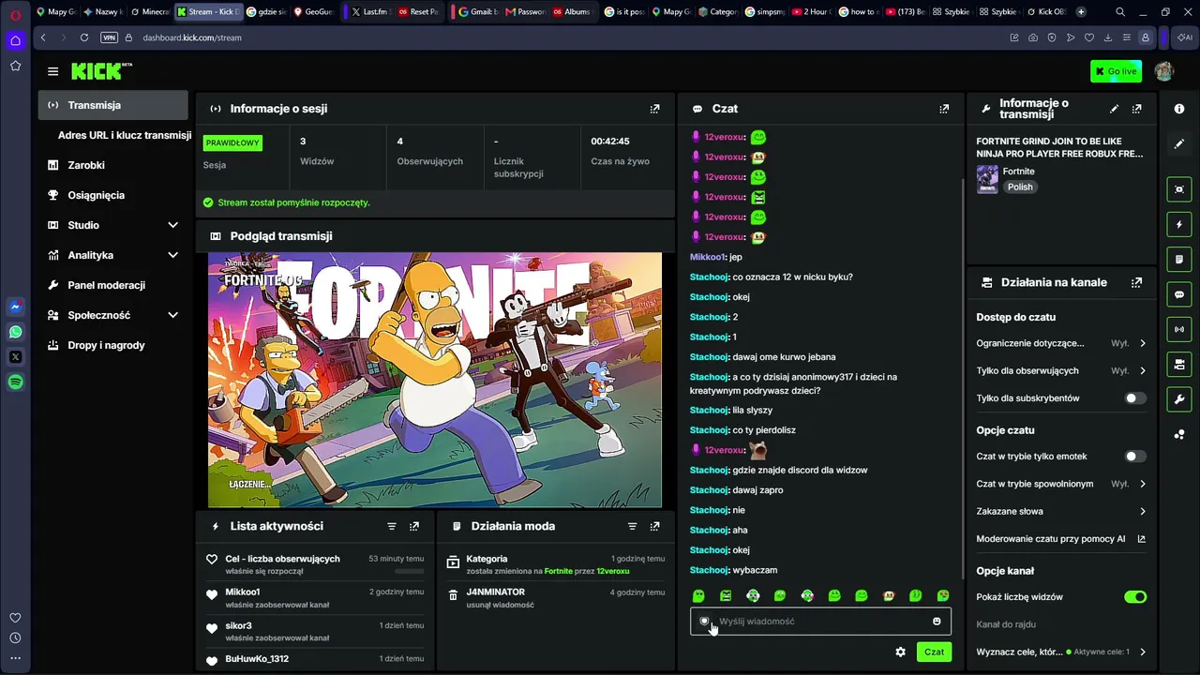Disable the Pokaż liczbę widzów toggle

tap(1134, 597)
